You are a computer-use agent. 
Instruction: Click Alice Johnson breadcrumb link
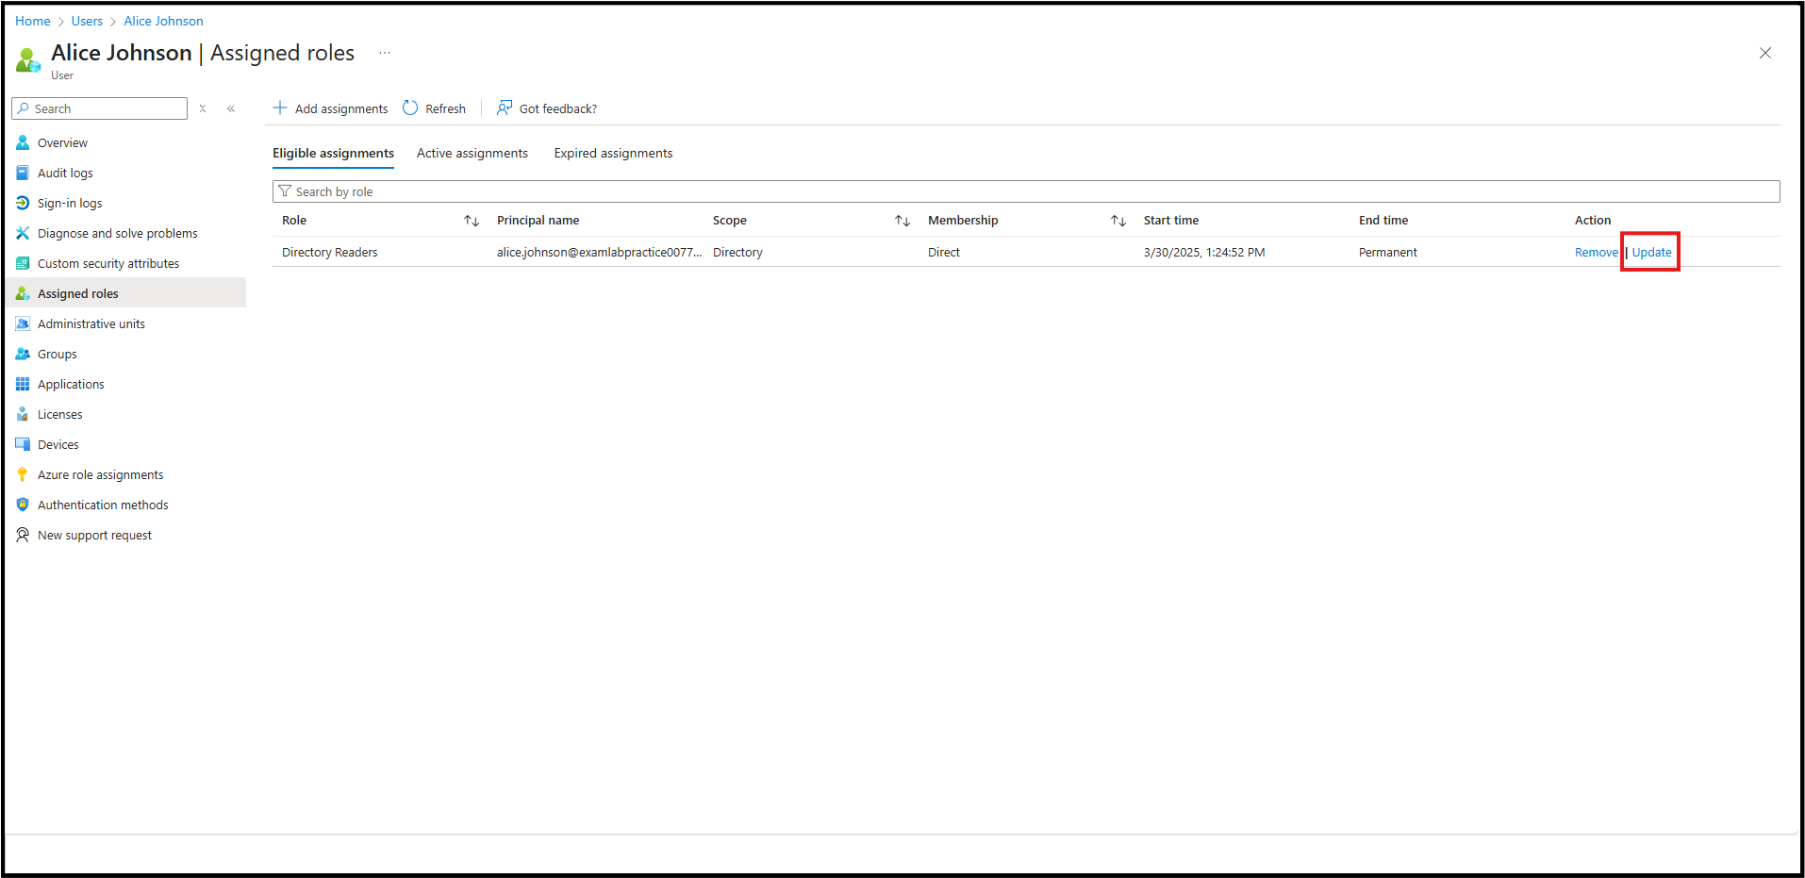163,21
